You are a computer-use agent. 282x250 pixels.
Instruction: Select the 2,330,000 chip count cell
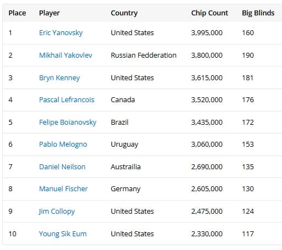207,234
